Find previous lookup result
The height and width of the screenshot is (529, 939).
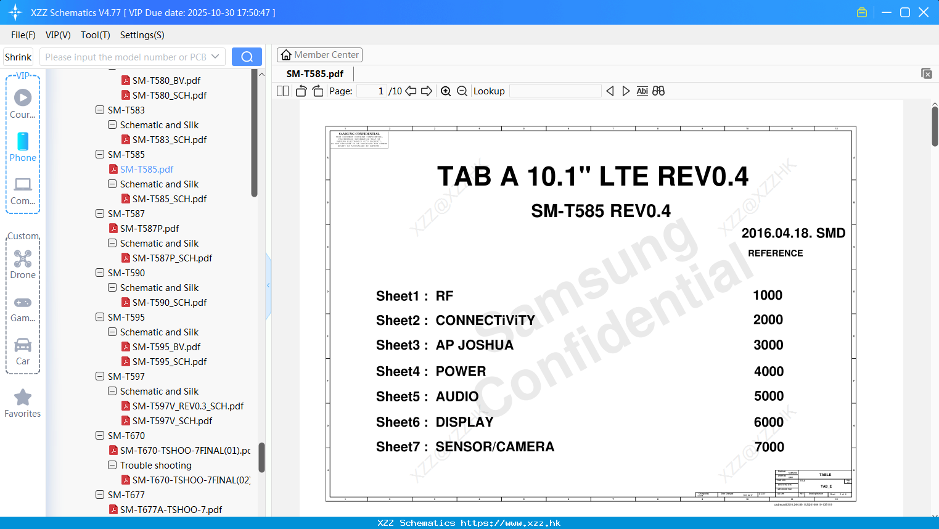tap(610, 91)
